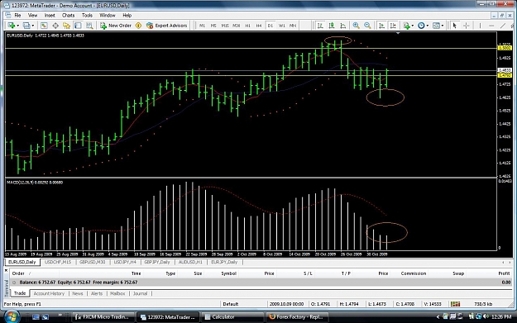Image resolution: width=517 pixels, height=323 pixels.
Task: Click the New Order button
Action: [116, 26]
